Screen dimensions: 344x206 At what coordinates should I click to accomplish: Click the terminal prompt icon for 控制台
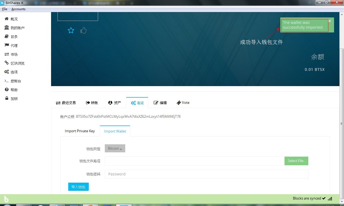pos(7,81)
